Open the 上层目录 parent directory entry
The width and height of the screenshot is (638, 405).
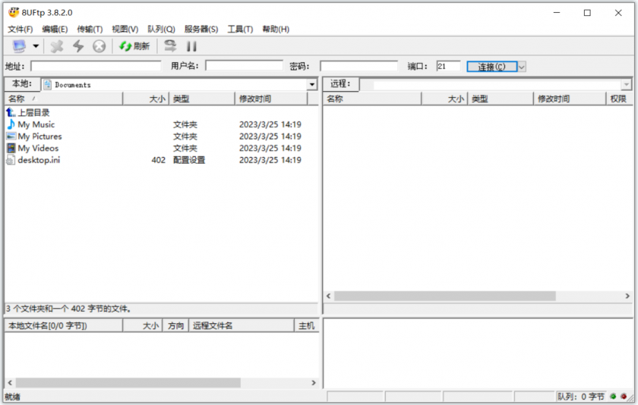(x=33, y=112)
